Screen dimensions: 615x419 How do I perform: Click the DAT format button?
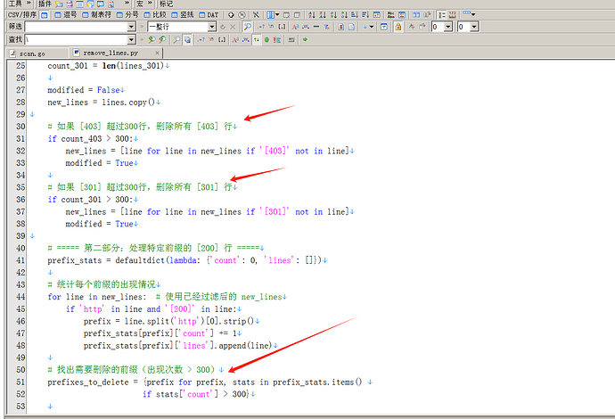tap(209, 15)
